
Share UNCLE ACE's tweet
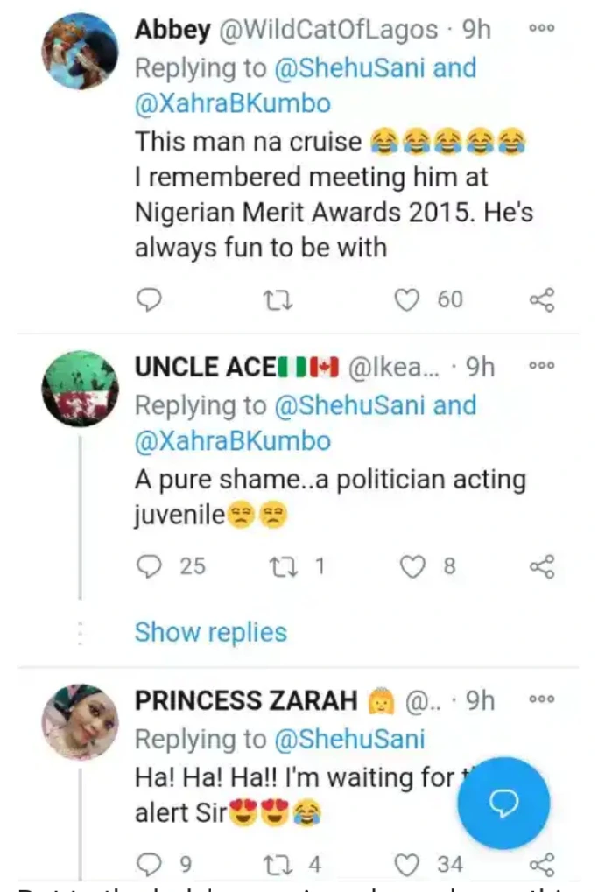(542, 566)
